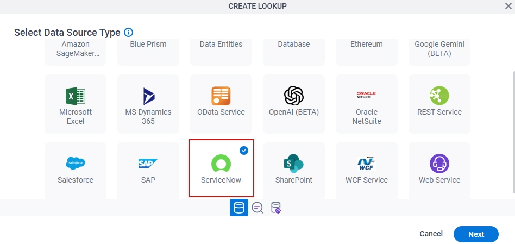Select the Amazon SageMaker tile

76,52
